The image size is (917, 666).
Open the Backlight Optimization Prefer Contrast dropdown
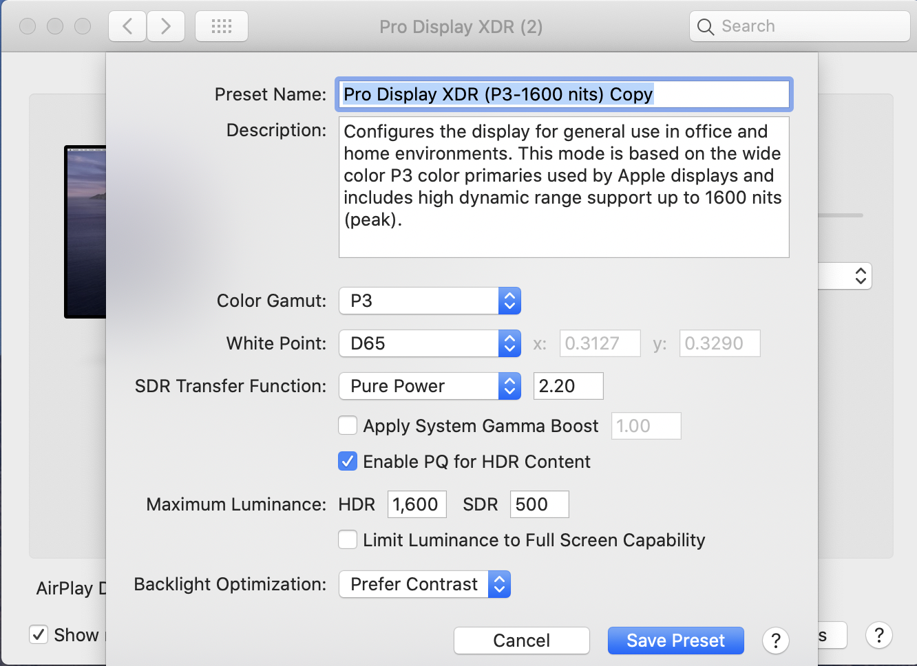pos(425,584)
